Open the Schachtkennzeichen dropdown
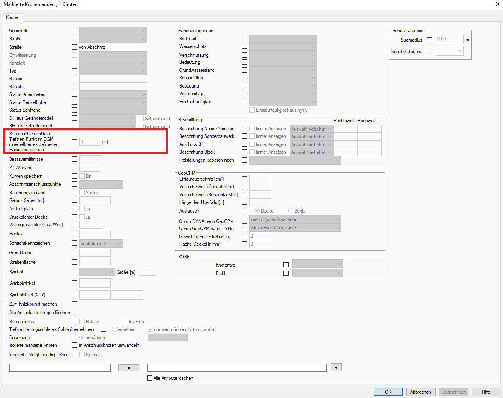 (x=101, y=244)
